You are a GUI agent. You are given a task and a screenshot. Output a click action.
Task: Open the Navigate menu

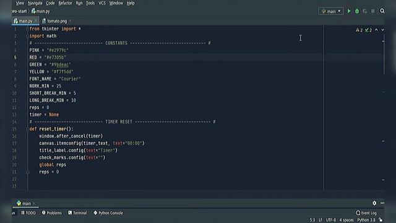pos(35,3)
